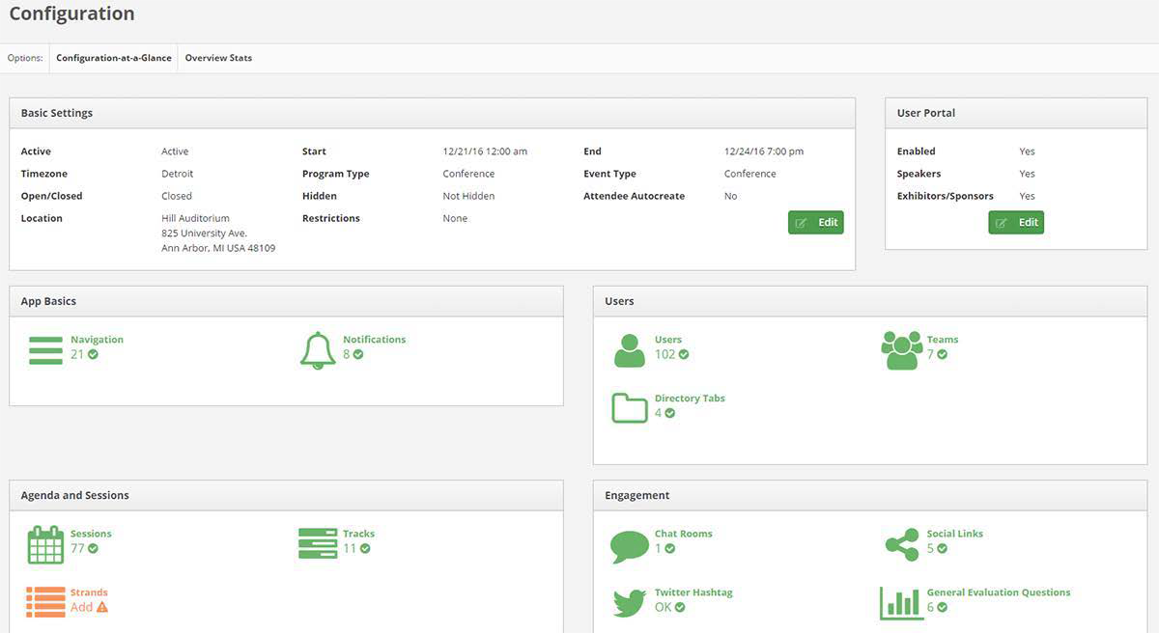
Task: Click the Twitter Hashtag bird icon
Action: (629, 603)
